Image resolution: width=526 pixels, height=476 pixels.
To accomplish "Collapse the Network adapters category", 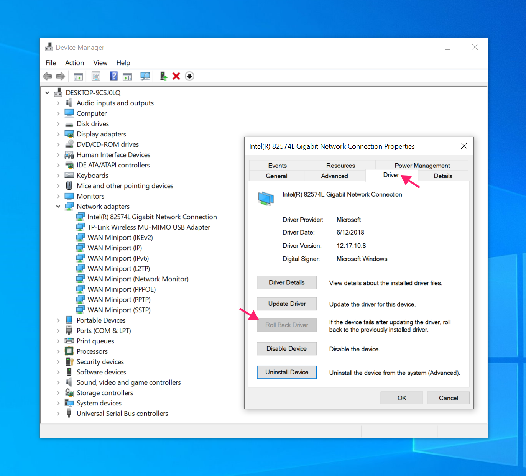I will [58, 207].
